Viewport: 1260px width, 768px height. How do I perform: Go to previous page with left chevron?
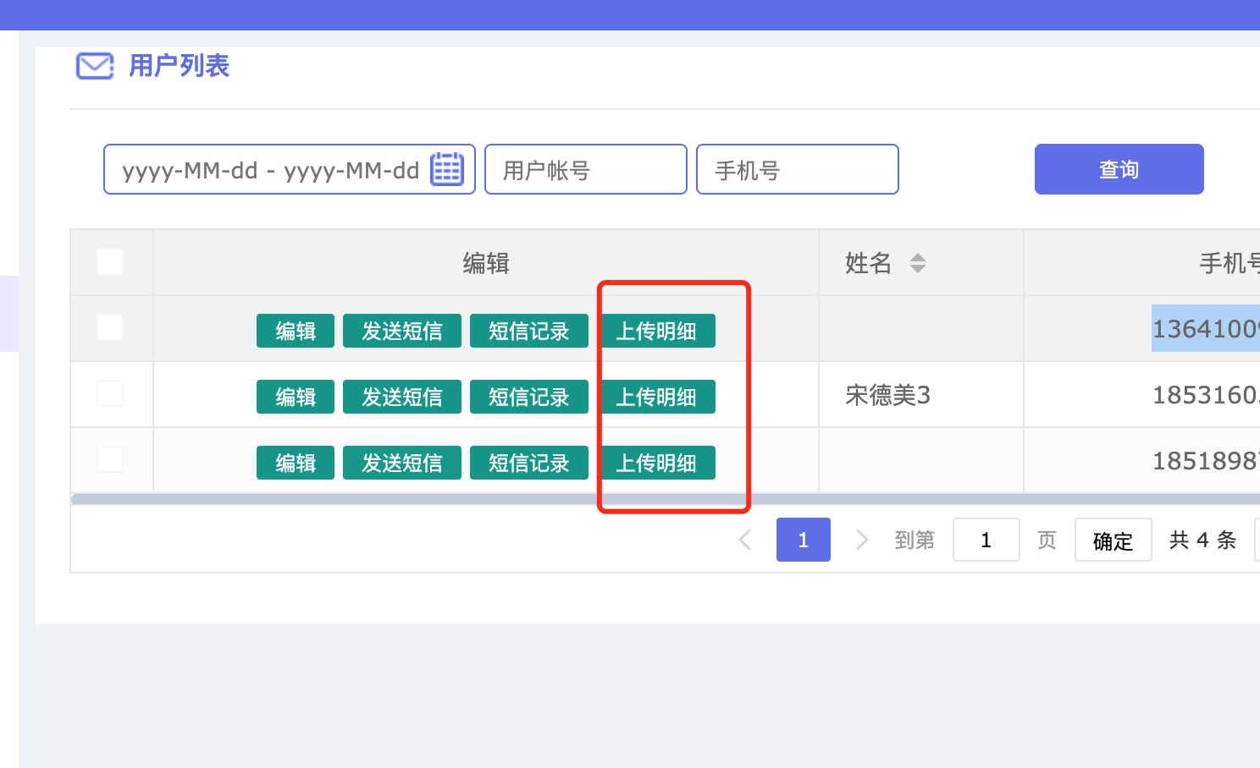[x=745, y=540]
